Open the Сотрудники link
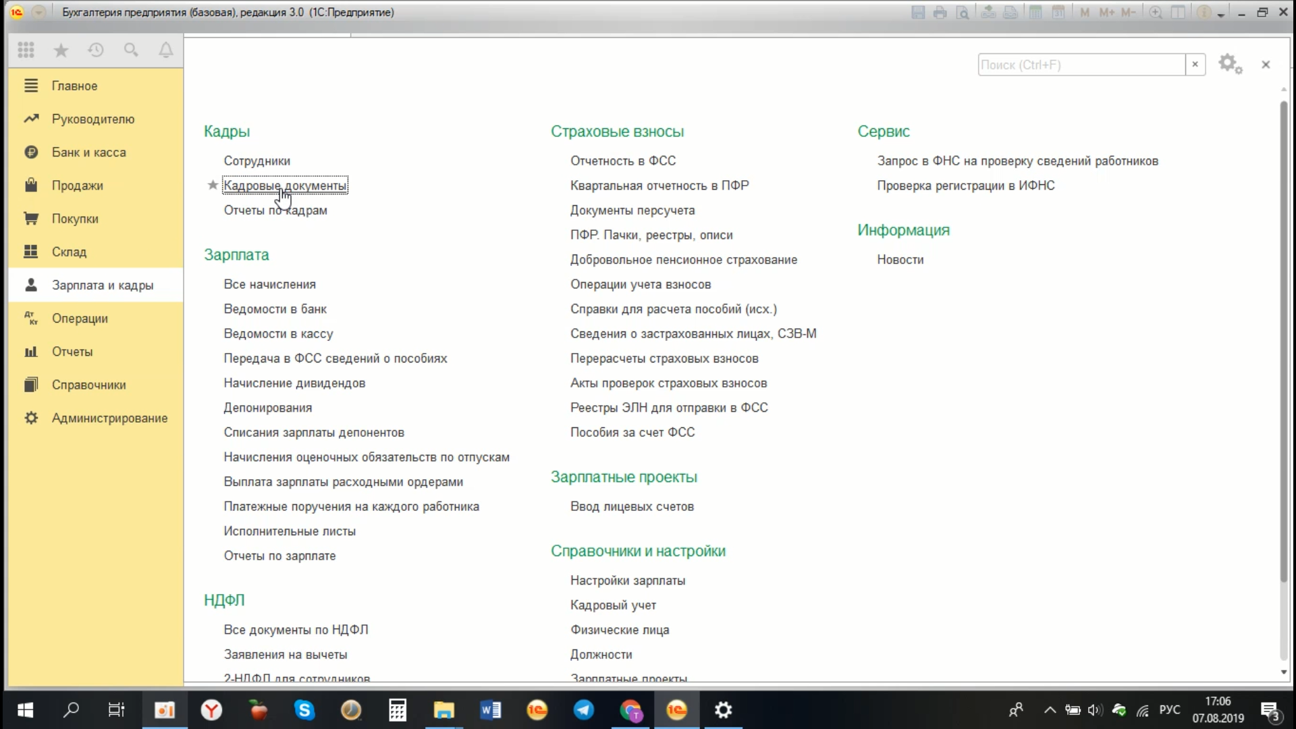 tap(256, 161)
